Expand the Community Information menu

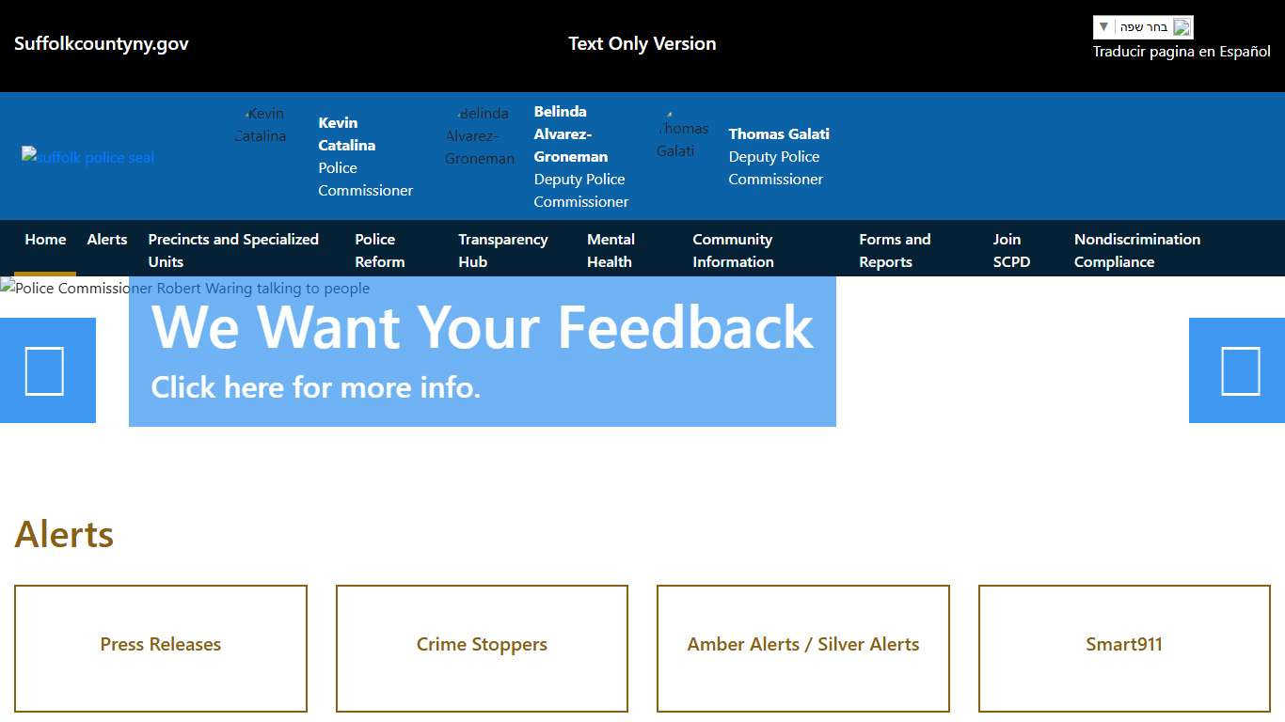(733, 250)
